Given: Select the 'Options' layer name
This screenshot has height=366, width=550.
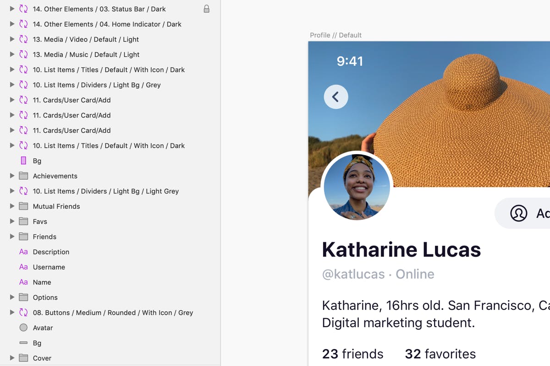Looking at the screenshot, I should 45,297.
